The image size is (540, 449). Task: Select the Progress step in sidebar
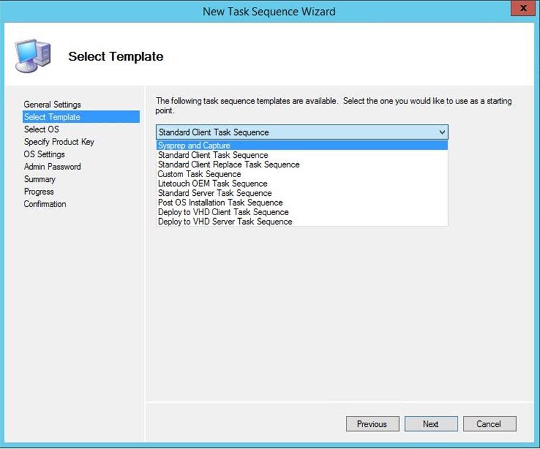click(x=39, y=192)
